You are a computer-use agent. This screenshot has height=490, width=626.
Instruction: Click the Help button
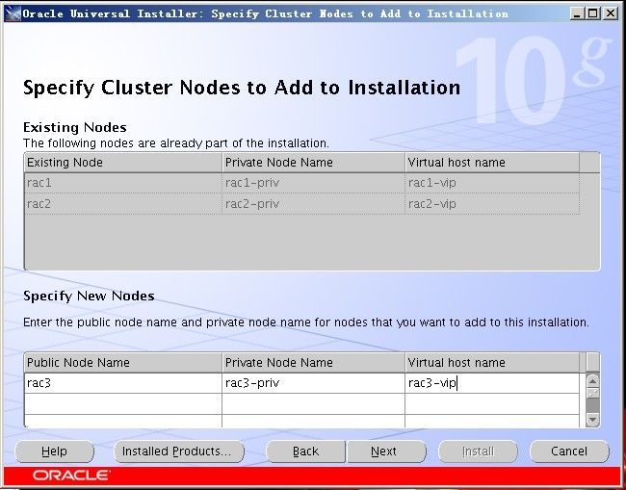coord(54,451)
